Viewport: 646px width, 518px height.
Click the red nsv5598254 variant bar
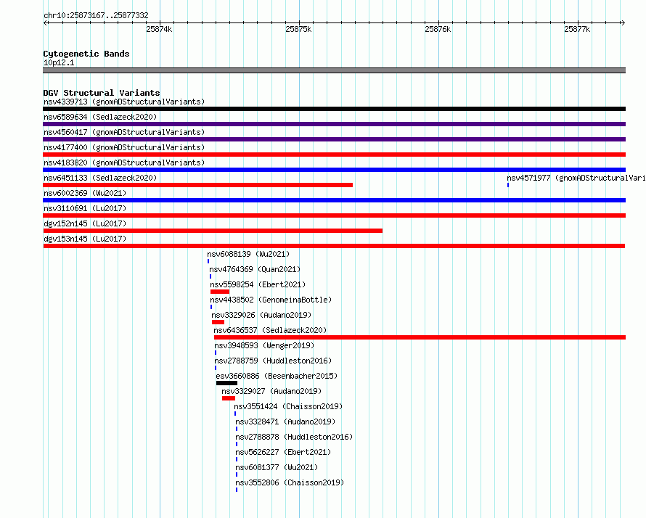[x=220, y=292]
